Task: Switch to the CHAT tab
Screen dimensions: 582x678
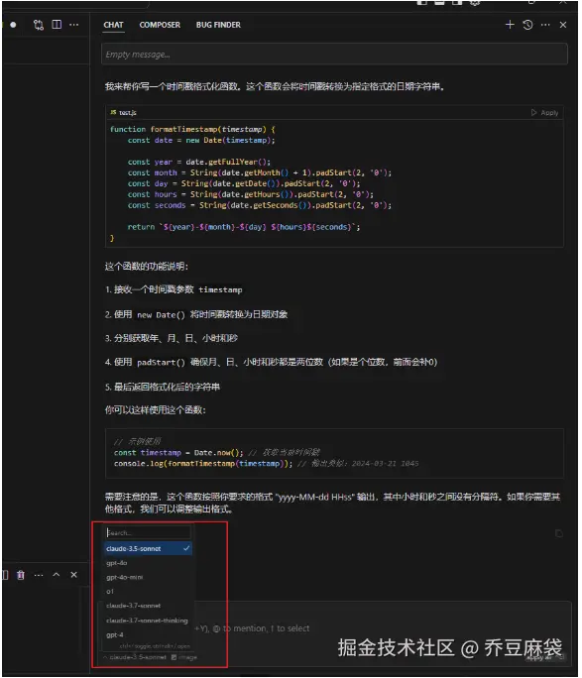Action: [113, 25]
